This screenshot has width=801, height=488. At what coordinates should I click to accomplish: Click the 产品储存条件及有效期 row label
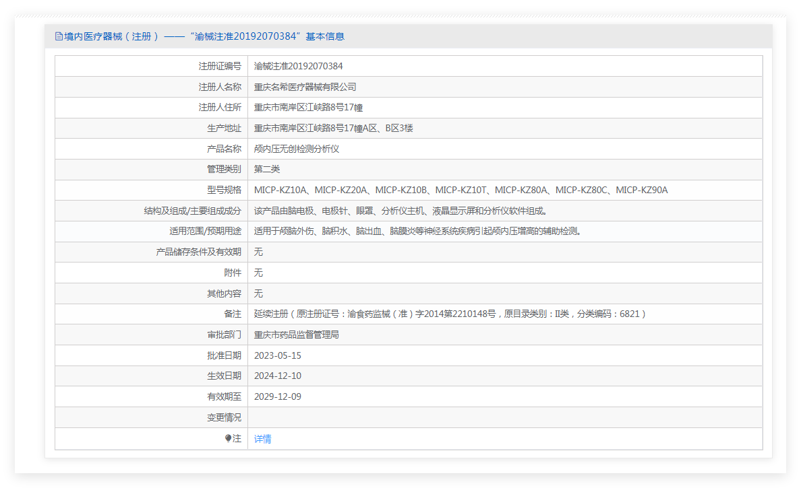tap(198, 252)
